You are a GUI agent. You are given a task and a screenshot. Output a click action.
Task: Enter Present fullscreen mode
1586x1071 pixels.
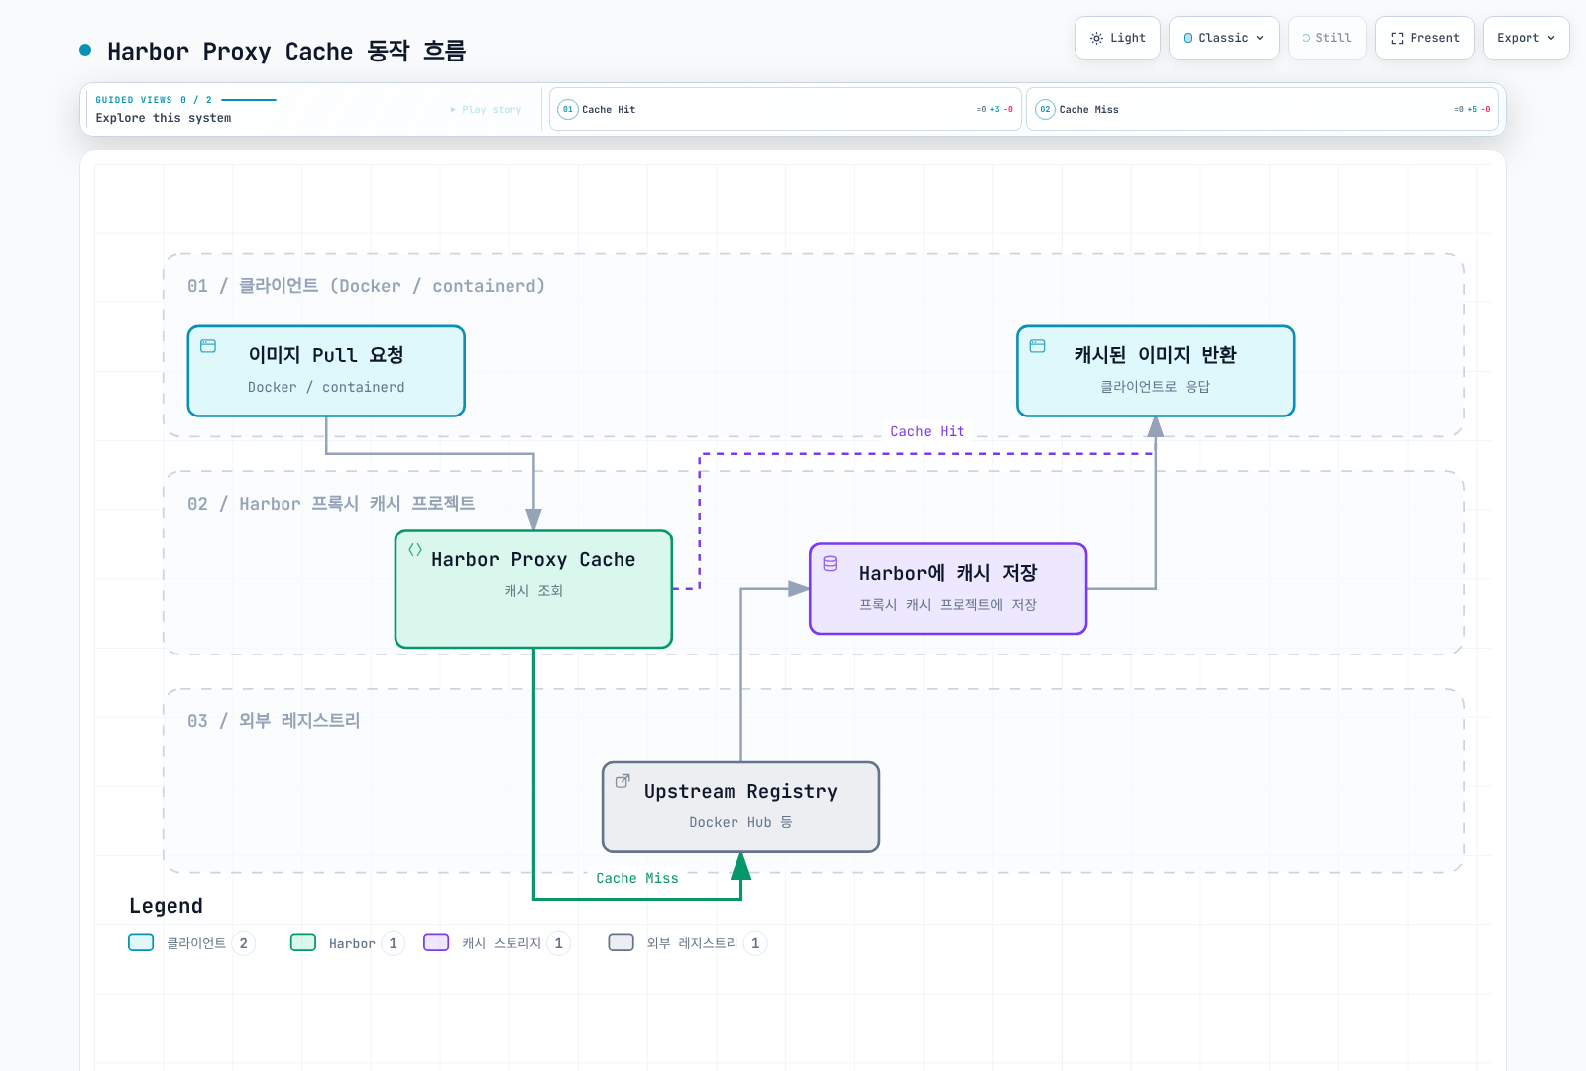(x=1424, y=38)
